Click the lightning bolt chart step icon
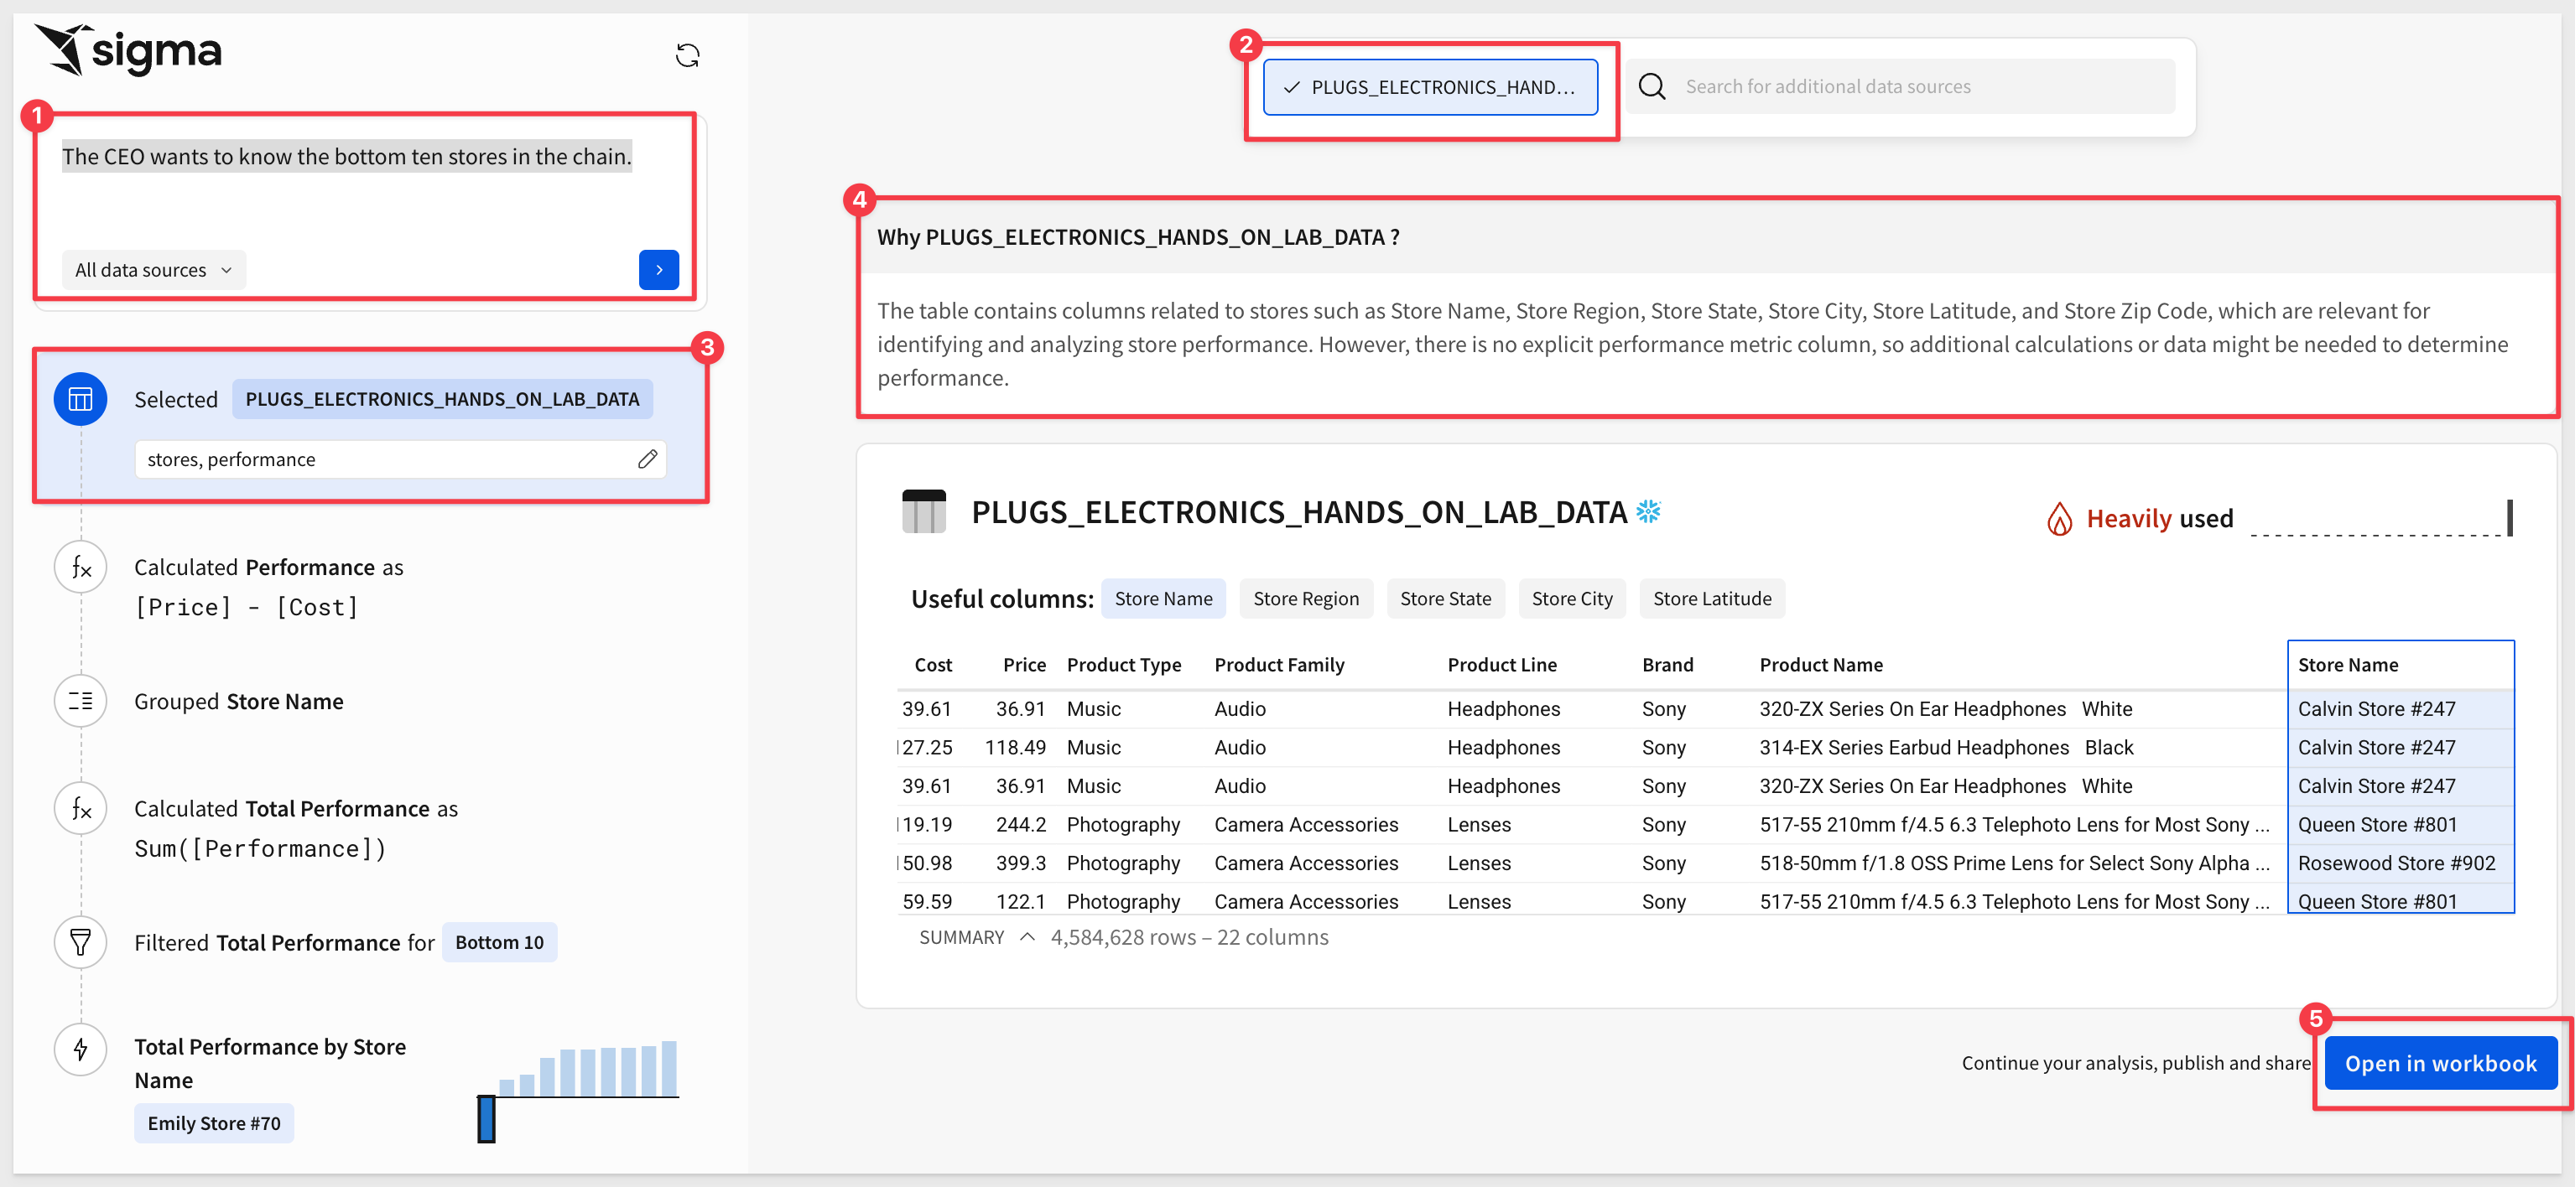Image resolution: width=2575 pixels, height=1187 pixels. 80,1048
